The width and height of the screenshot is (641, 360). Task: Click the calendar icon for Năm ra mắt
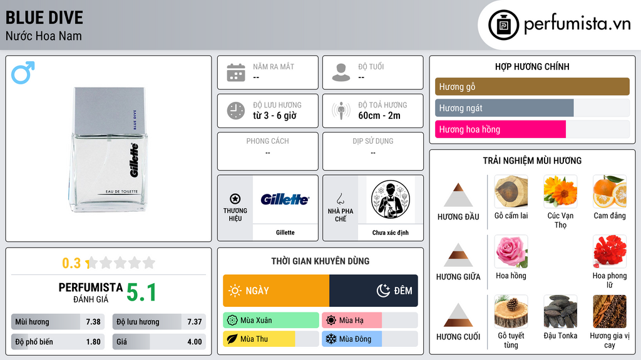(x=236, y=72)
